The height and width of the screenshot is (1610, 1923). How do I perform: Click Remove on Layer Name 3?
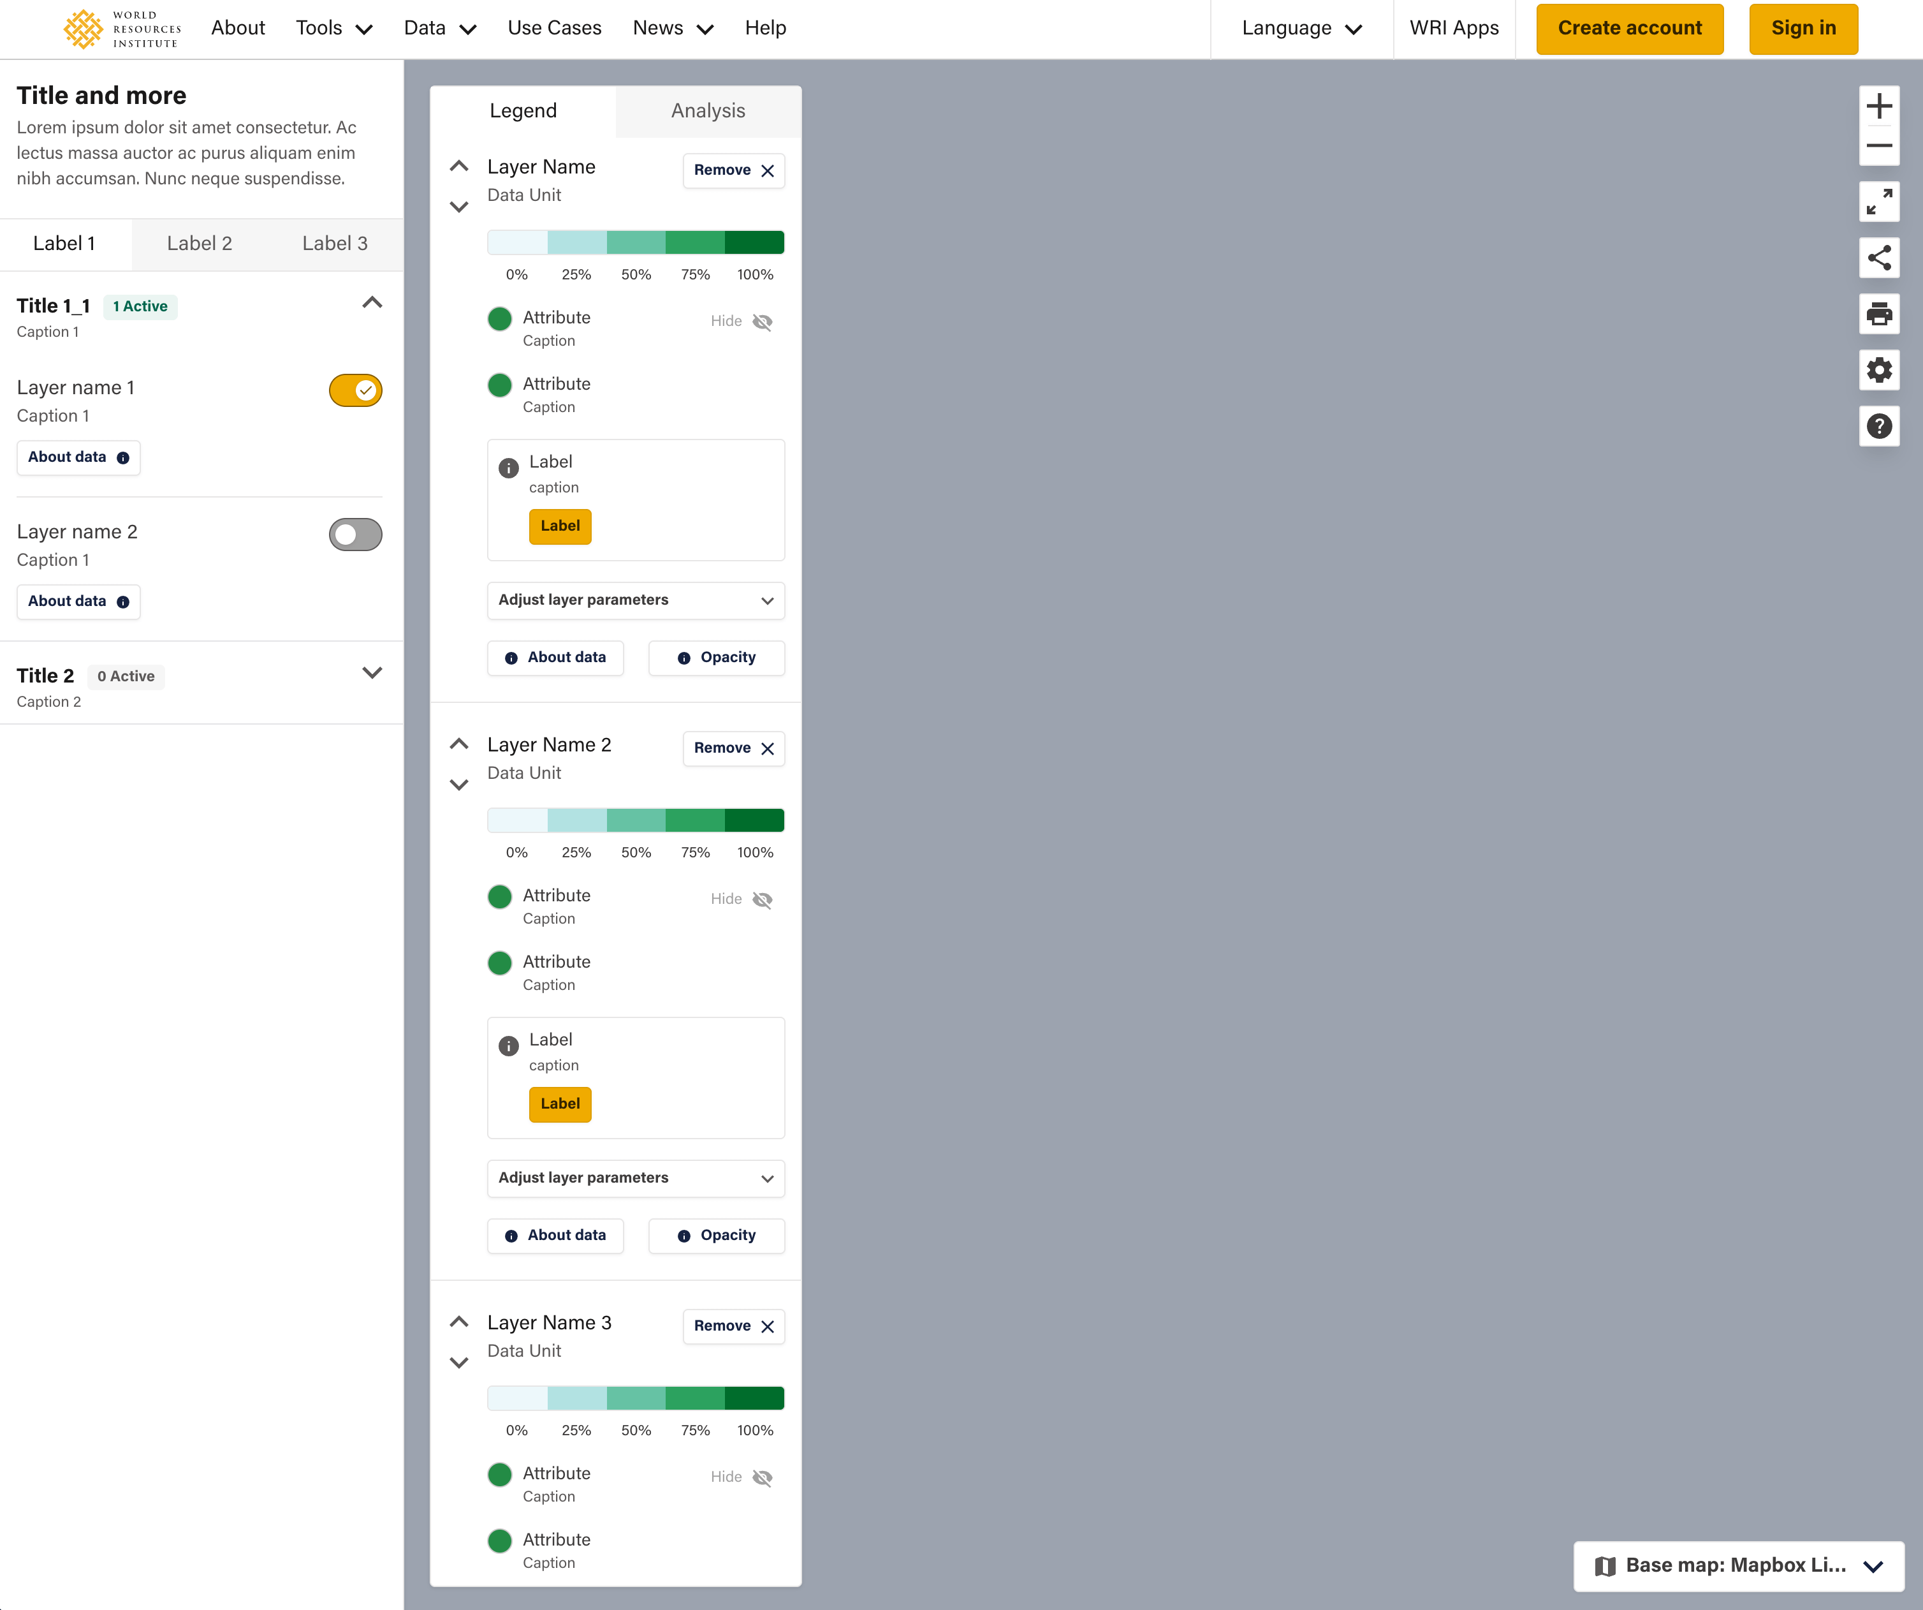[732, 1326]
